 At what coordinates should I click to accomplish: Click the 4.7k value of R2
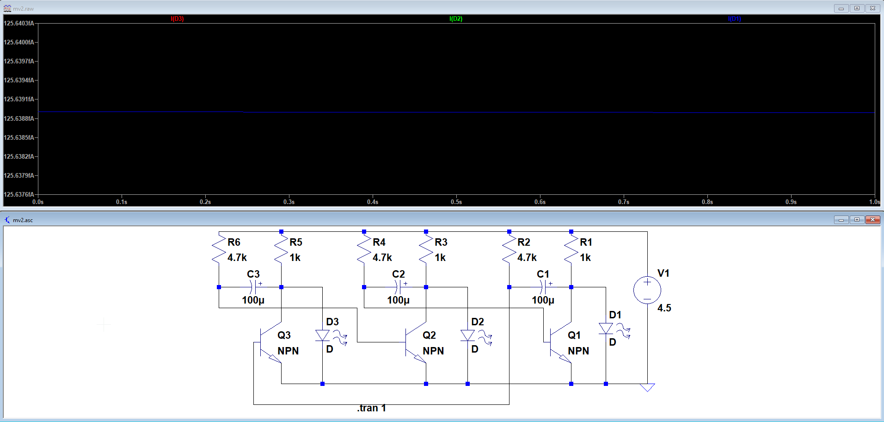[527, 258]
